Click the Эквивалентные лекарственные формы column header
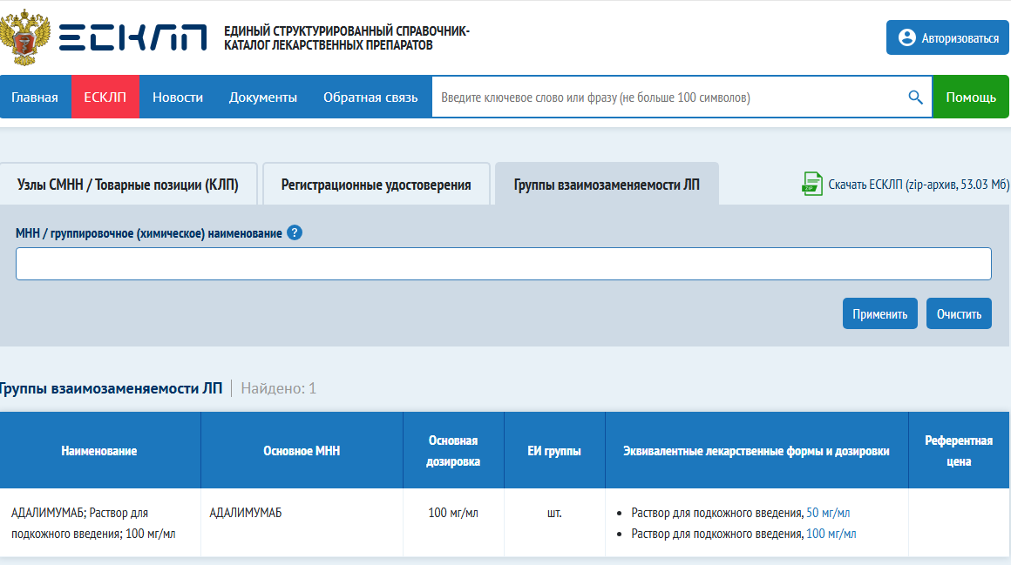 pos(757,451)
